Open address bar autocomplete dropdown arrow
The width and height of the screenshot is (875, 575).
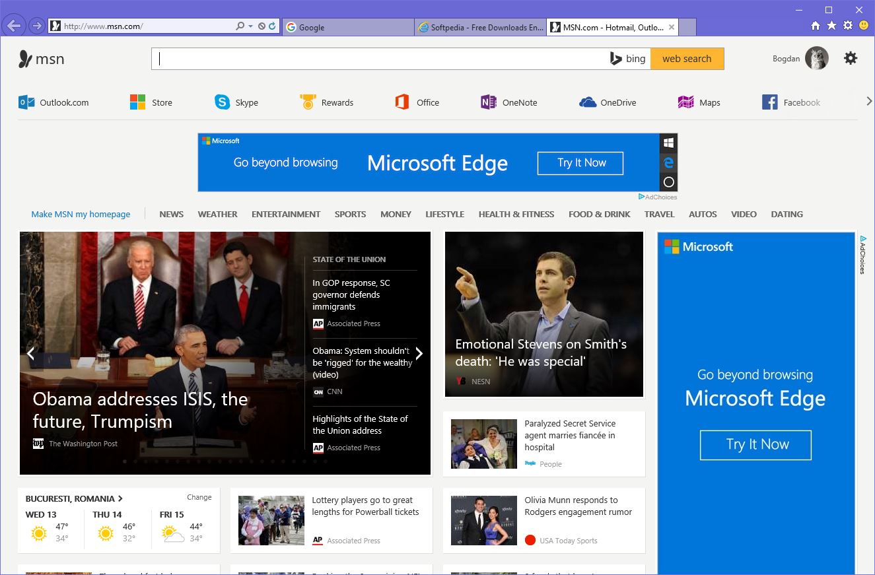pyautogui.click(x=250, y=26)
